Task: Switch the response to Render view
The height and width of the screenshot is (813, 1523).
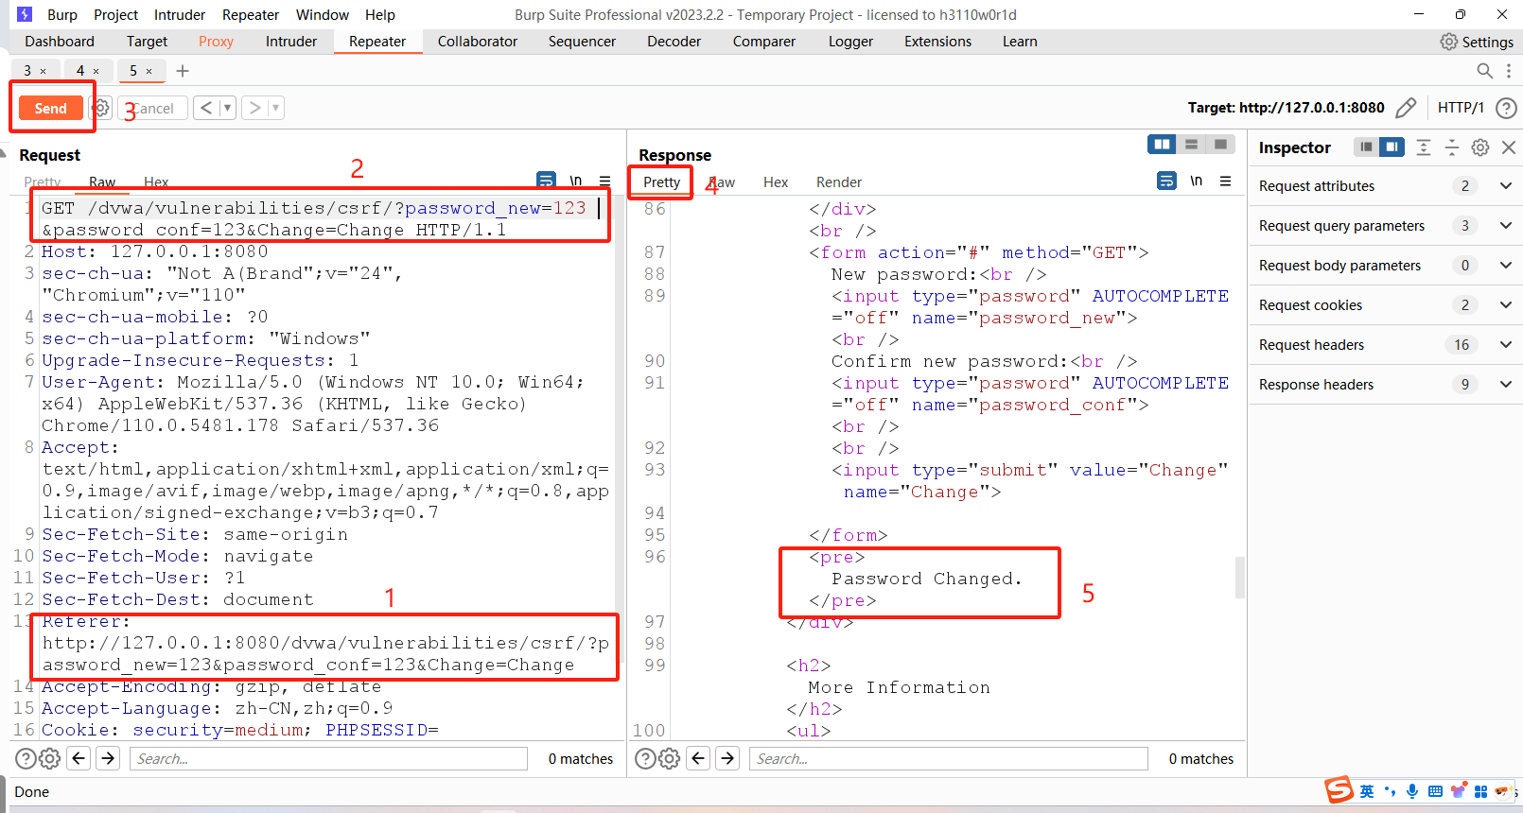Action: click(x=839, y=182)
